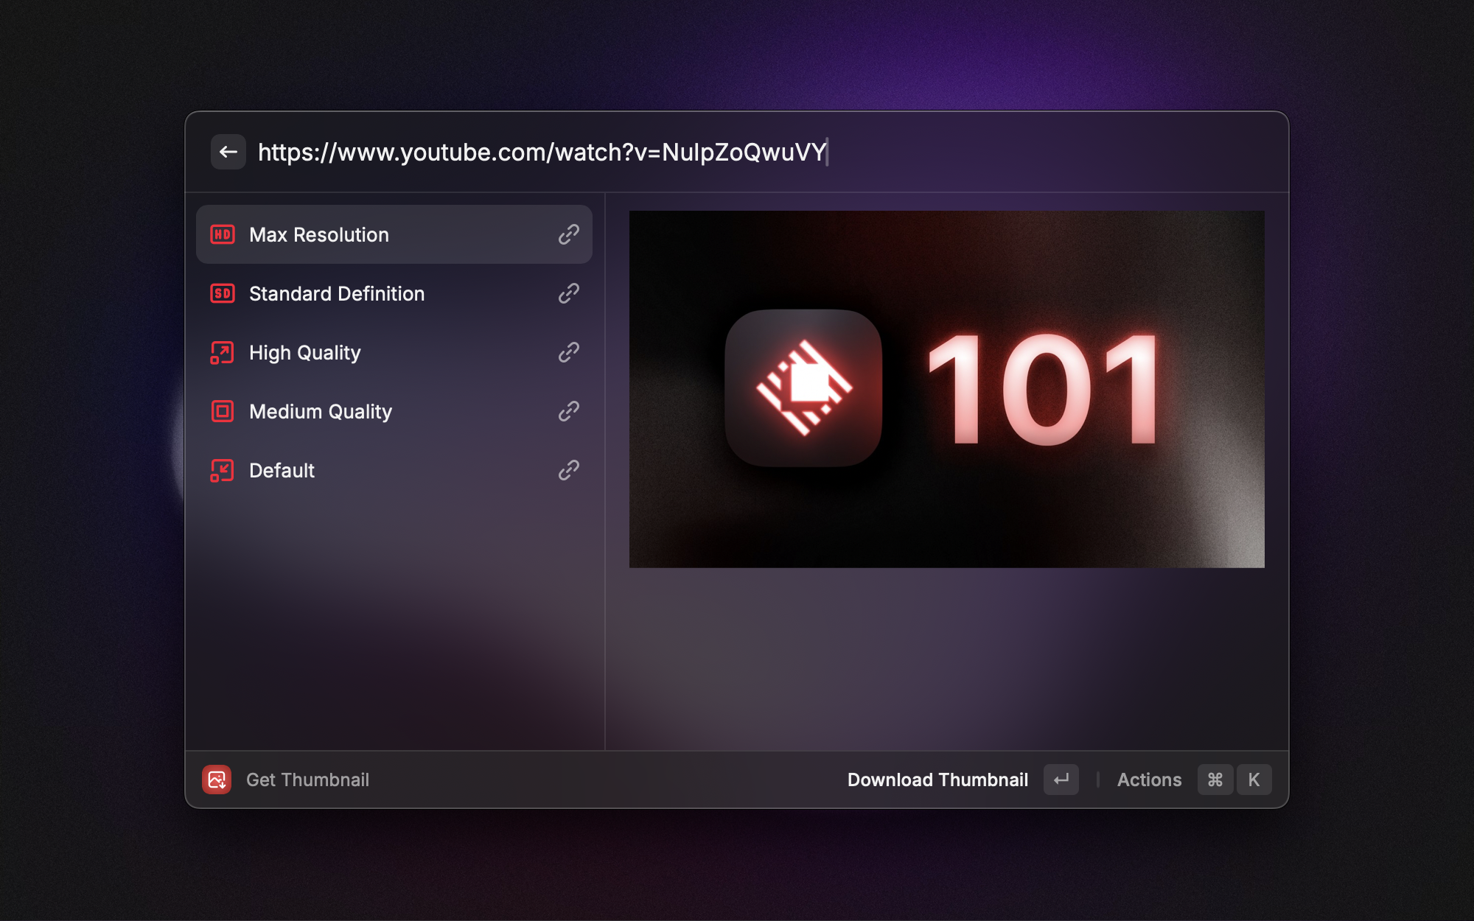Click the 101 thumbnail preview image
The image size is (1474, 921).
pos(946,389)
